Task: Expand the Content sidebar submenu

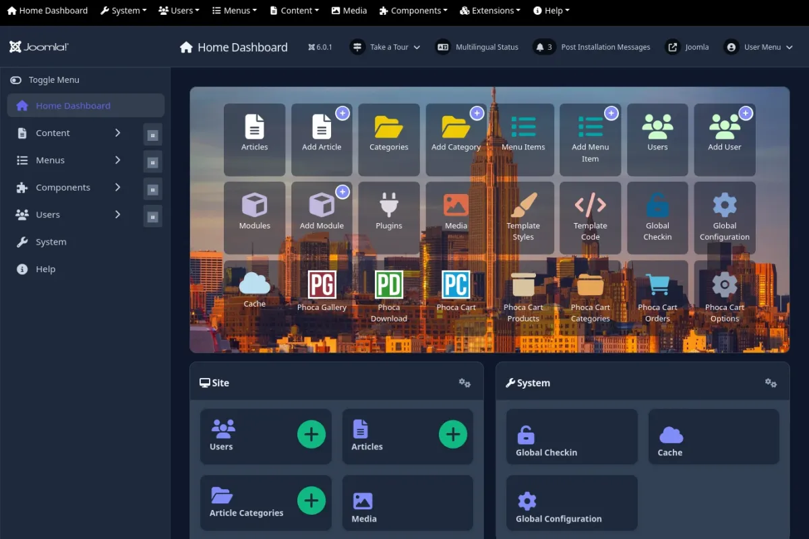Action: point(117,133)
